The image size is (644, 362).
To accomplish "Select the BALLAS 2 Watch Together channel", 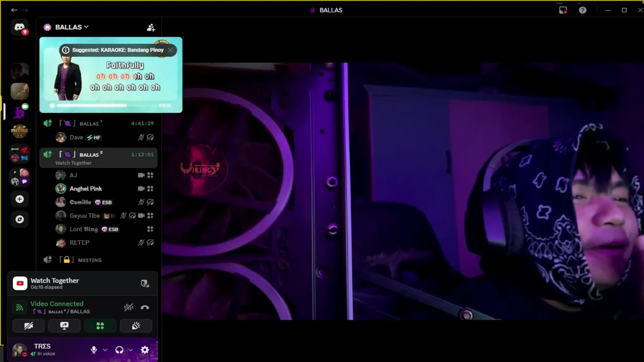I will pos(99,157).
